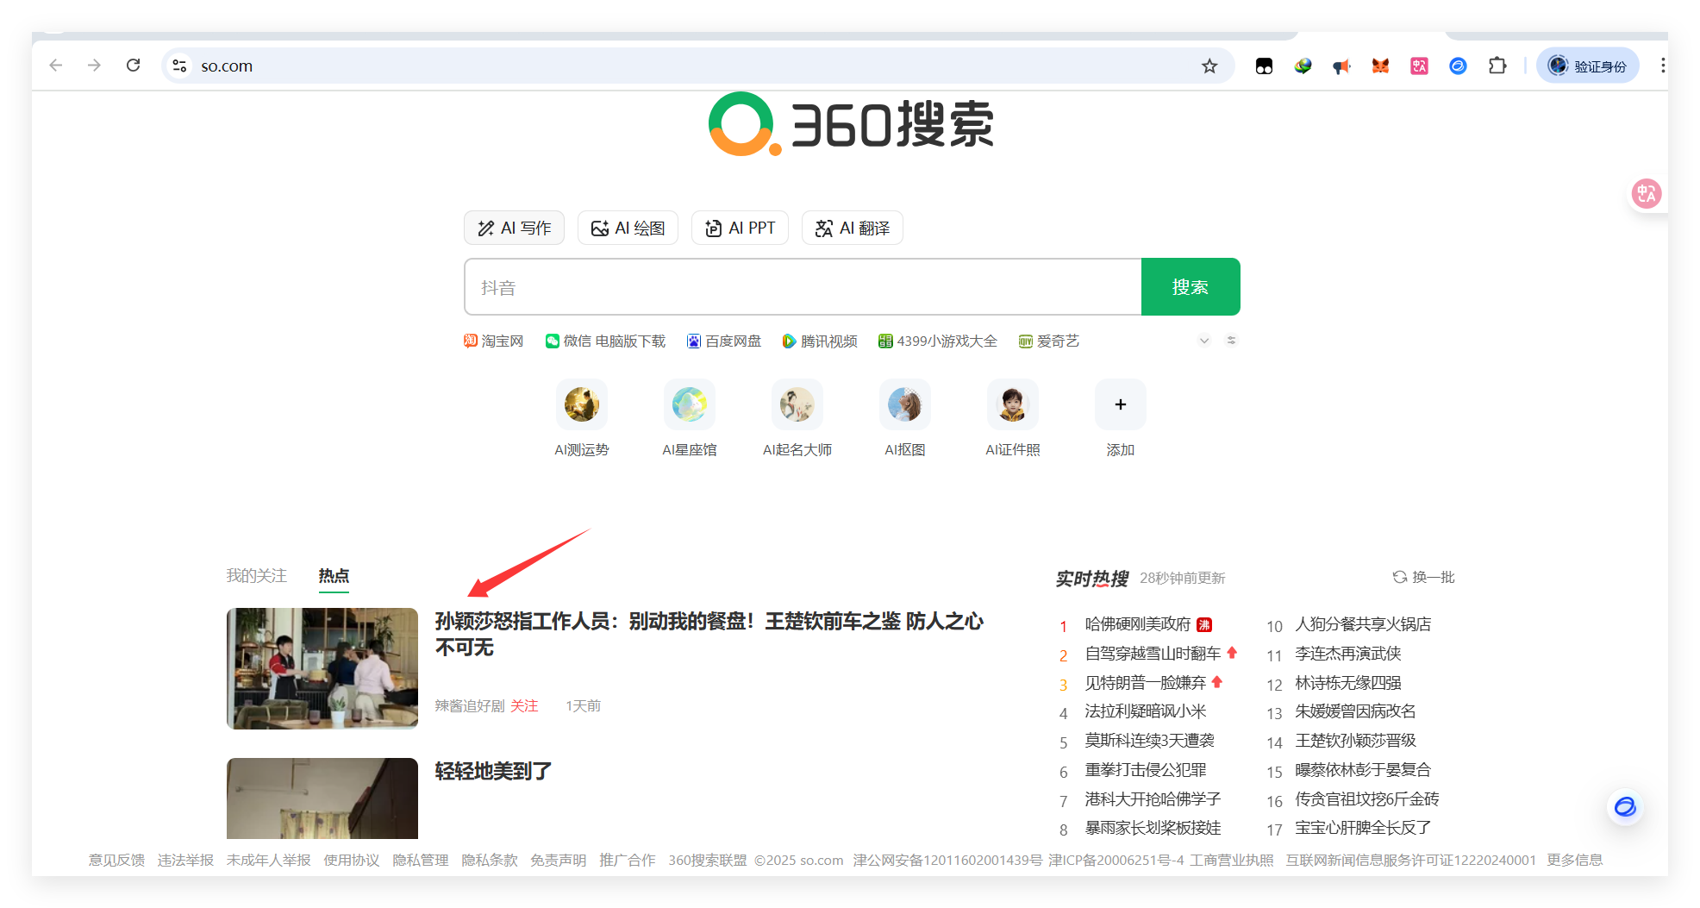The height and width of the screenshot is (908, 1700).
Task: Click the browser forward arrow
Action: click(94, 66)
